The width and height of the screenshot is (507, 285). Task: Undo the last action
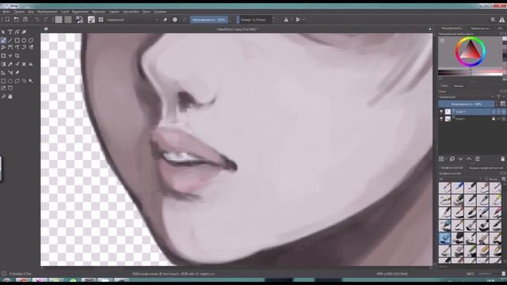[x=37, y=20]
